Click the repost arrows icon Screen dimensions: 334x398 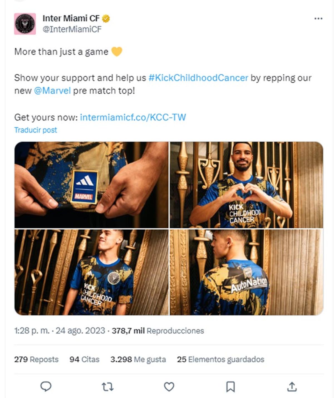coord(107,386)
